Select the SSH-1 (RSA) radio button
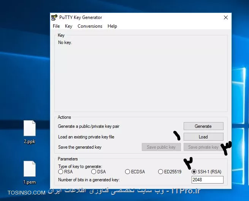Image resolution: width=249 pixels, height=201 pixels. pos(194,172)
